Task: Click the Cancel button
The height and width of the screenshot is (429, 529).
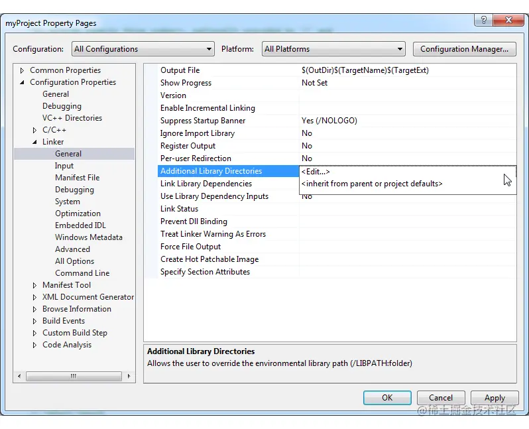Action: click(x=441, y=398)
